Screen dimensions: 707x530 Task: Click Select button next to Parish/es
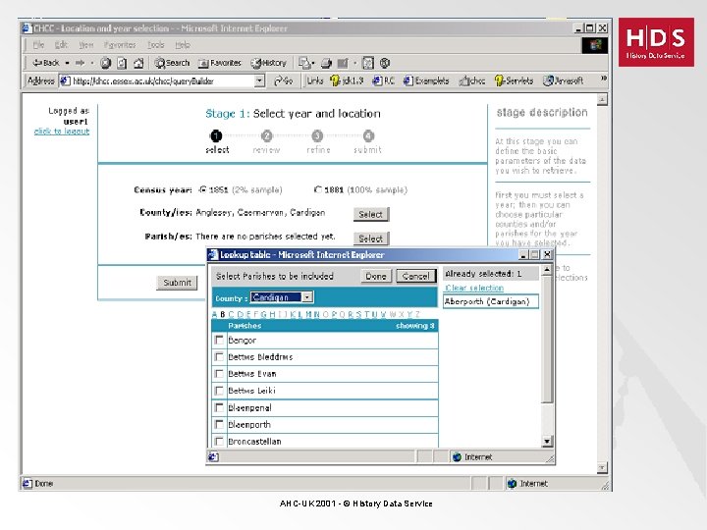pos(370,238)
